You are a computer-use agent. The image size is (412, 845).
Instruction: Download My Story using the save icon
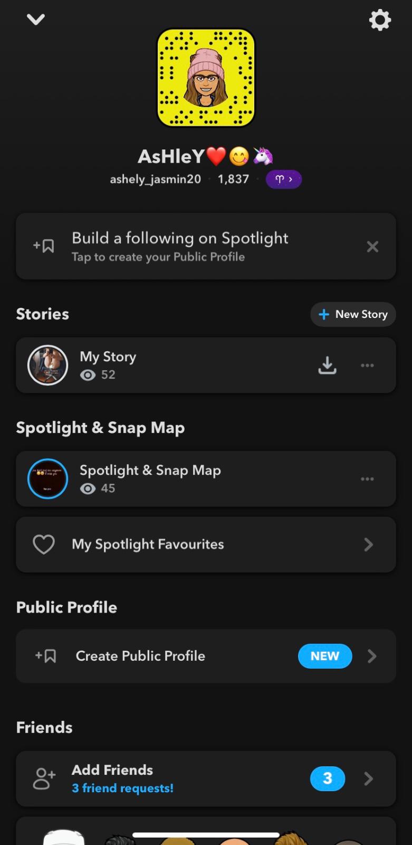pos(327,365)
